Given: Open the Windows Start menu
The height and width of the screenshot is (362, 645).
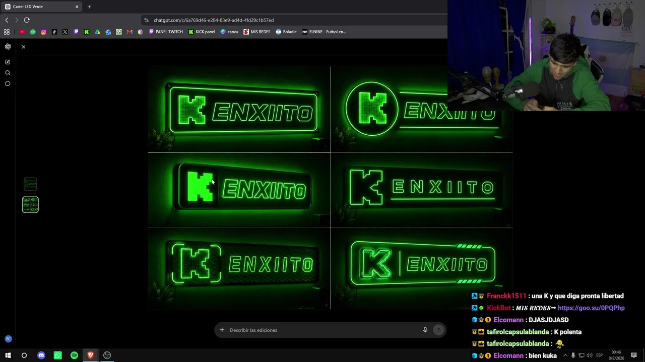Looking at the screenshot, I should coord(8,355).
